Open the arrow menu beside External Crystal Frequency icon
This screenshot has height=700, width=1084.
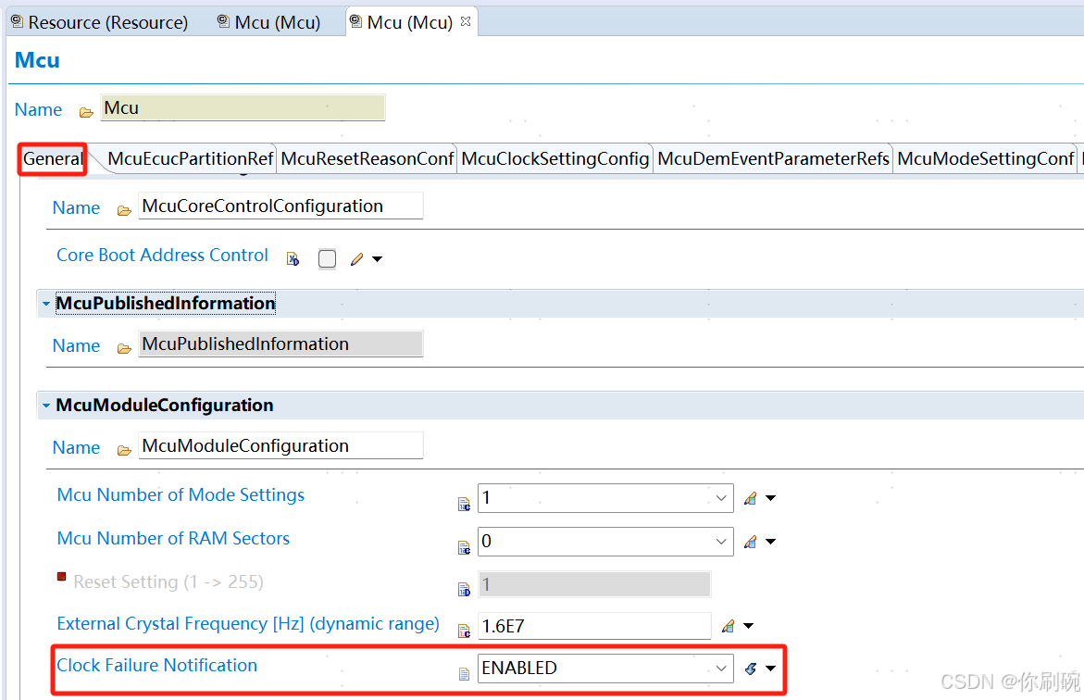point(749,626)
